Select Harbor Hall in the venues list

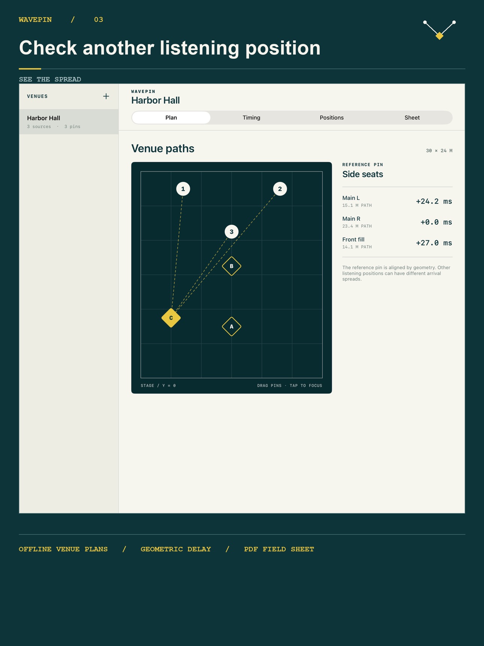(x=69, y=122)
